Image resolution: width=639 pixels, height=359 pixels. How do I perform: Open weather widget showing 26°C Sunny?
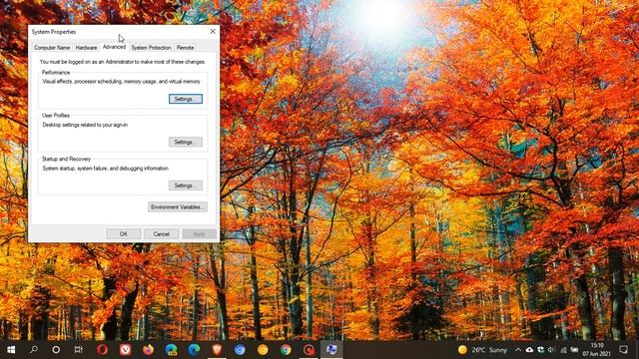tap(482, 350)
